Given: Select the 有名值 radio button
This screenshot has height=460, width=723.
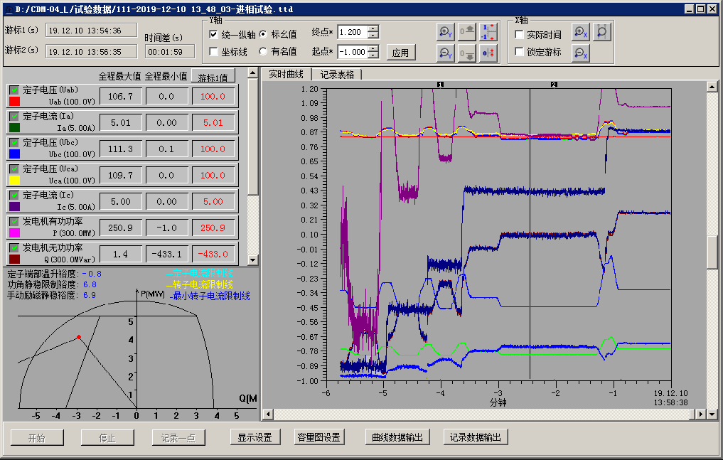Looking at the screenshot, I should [x=263, y=51].
